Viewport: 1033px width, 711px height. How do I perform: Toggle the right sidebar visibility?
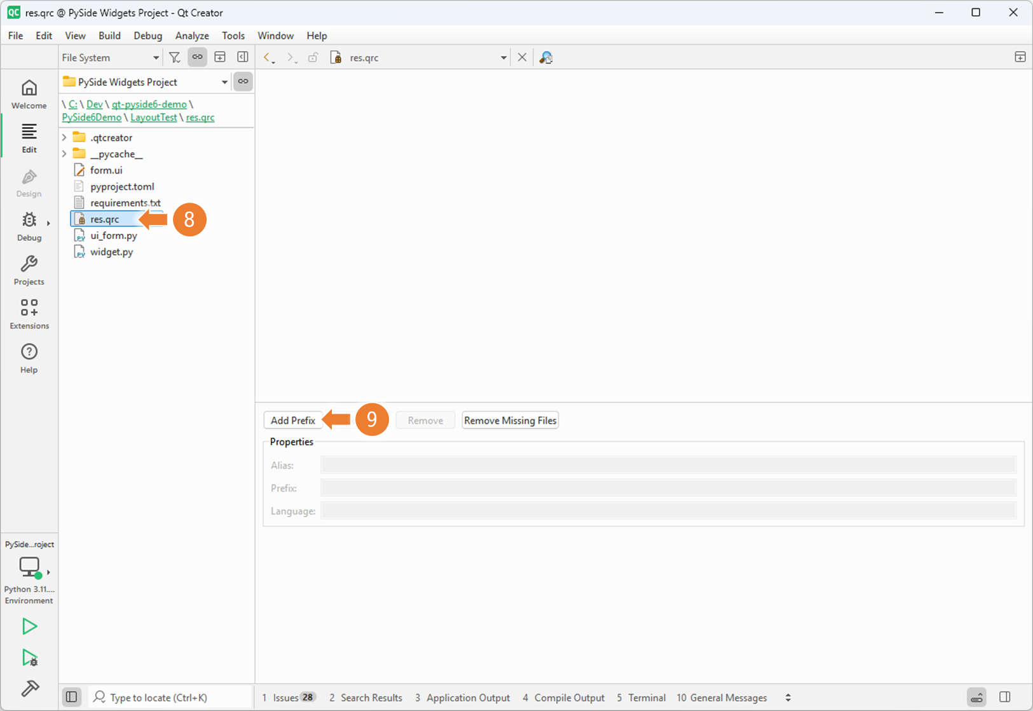pos(1005,697)
